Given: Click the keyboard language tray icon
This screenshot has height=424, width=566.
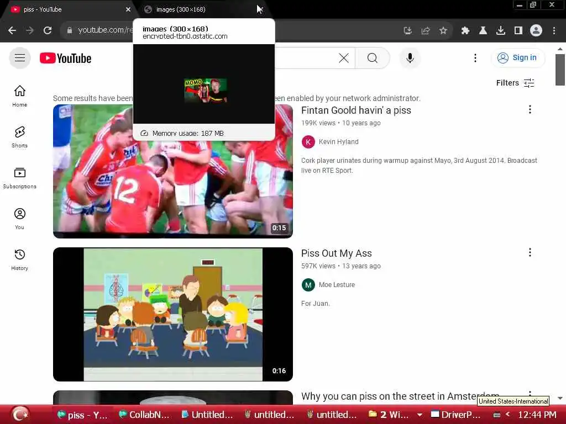Looking at the screenshot, I should click(x=497, y=415).
